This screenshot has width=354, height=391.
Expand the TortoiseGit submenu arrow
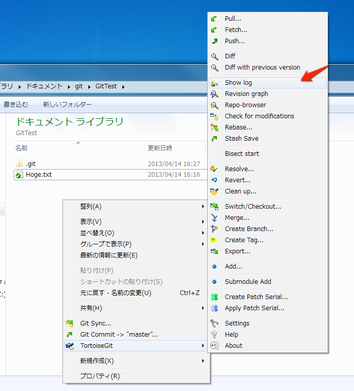[203, 346]
